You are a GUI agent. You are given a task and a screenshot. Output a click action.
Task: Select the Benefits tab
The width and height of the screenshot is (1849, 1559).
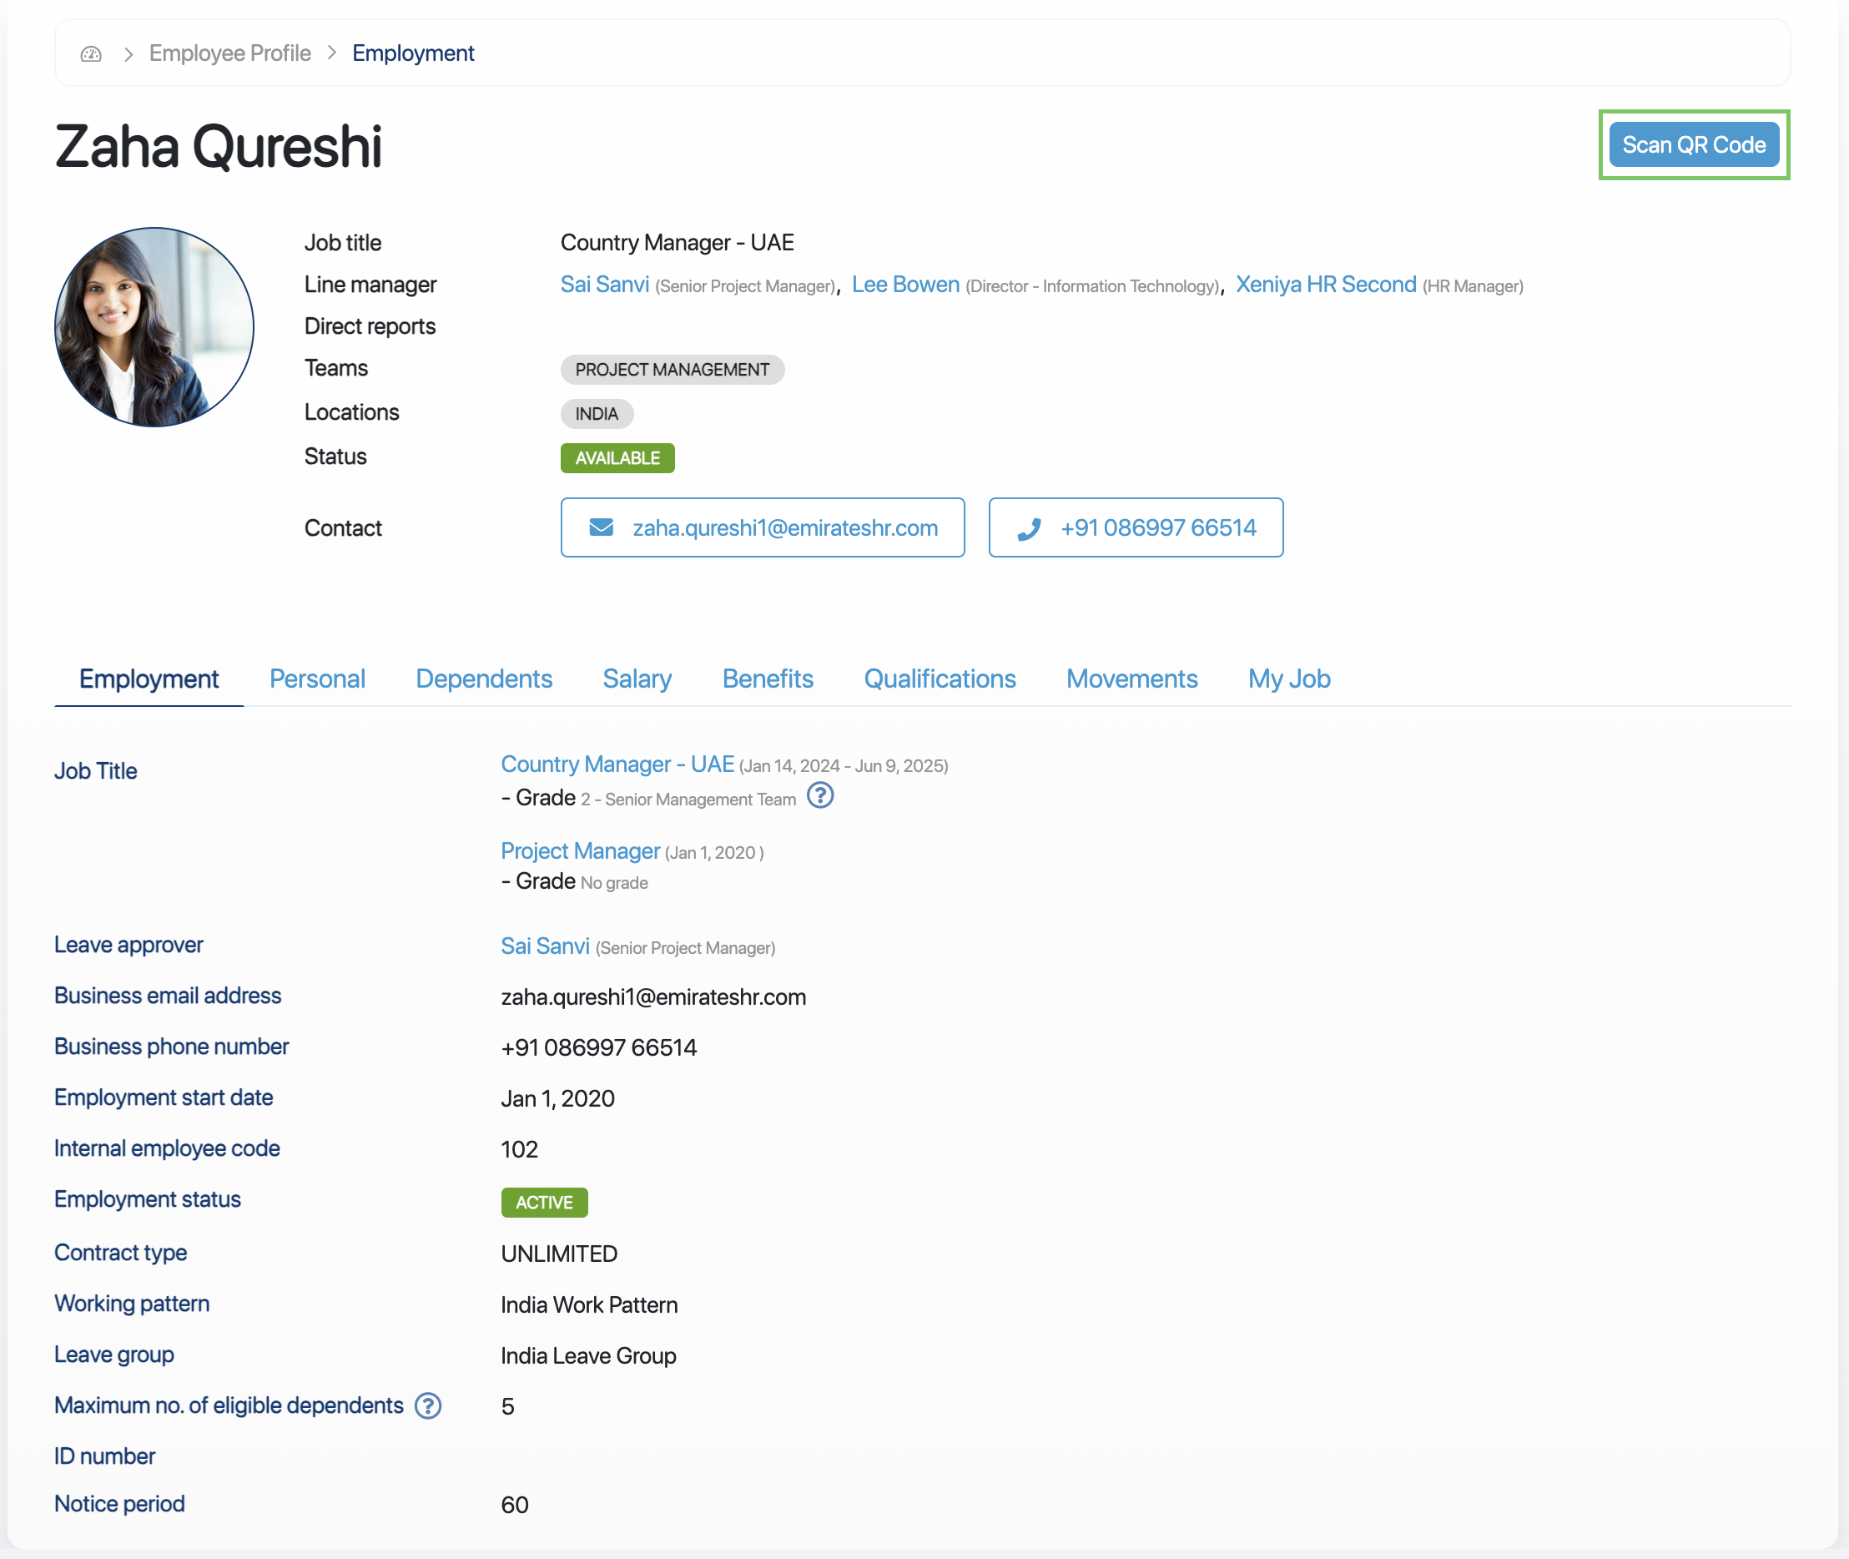click(767, 679)
